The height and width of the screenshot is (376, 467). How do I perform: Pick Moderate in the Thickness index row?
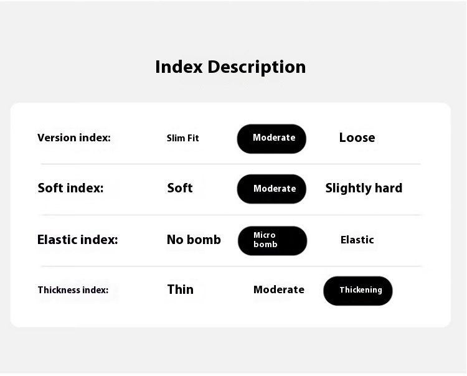pos(279,289)
